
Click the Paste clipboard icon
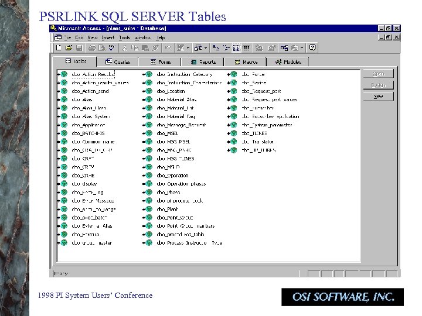tap(145, 48)
